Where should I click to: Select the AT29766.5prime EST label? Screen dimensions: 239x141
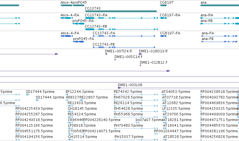point(177,114)
